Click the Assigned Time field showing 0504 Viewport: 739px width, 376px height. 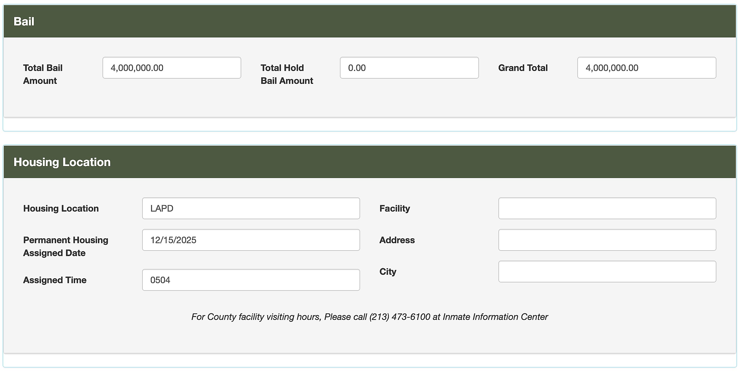(x=251, y=280)
